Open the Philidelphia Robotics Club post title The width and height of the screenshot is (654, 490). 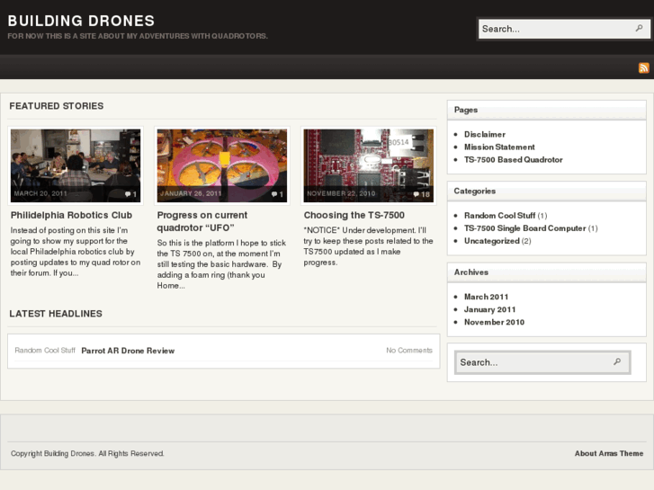[x=71, y=215]
